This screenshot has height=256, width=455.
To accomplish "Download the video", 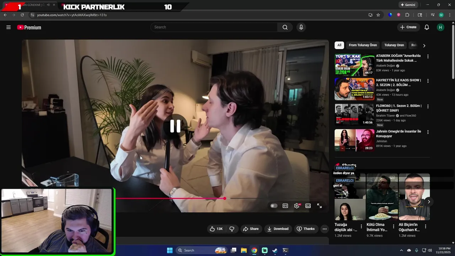I will (278, 229).
